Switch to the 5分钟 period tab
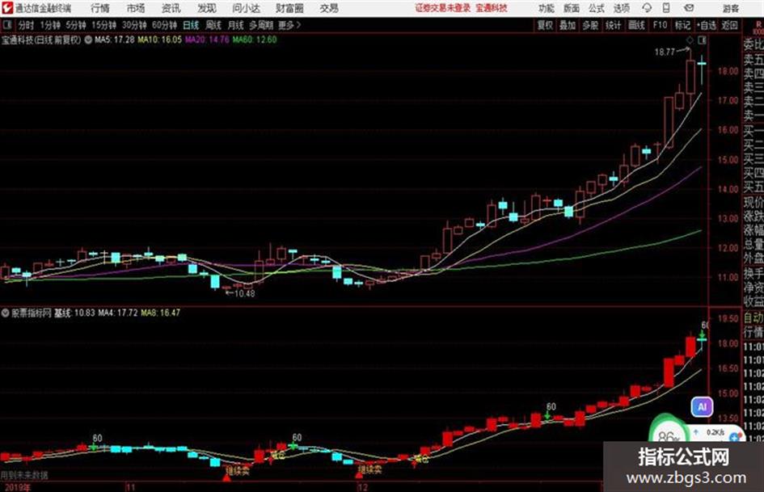The height and width of the screenshot is (492, 764). click(75, 25)
